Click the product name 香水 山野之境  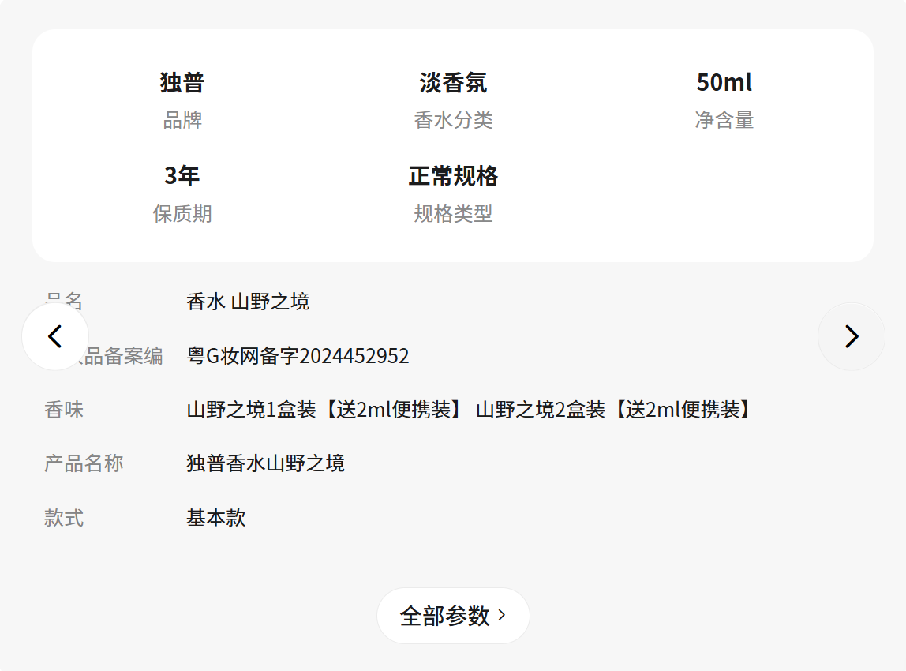(x=248, y=302)
